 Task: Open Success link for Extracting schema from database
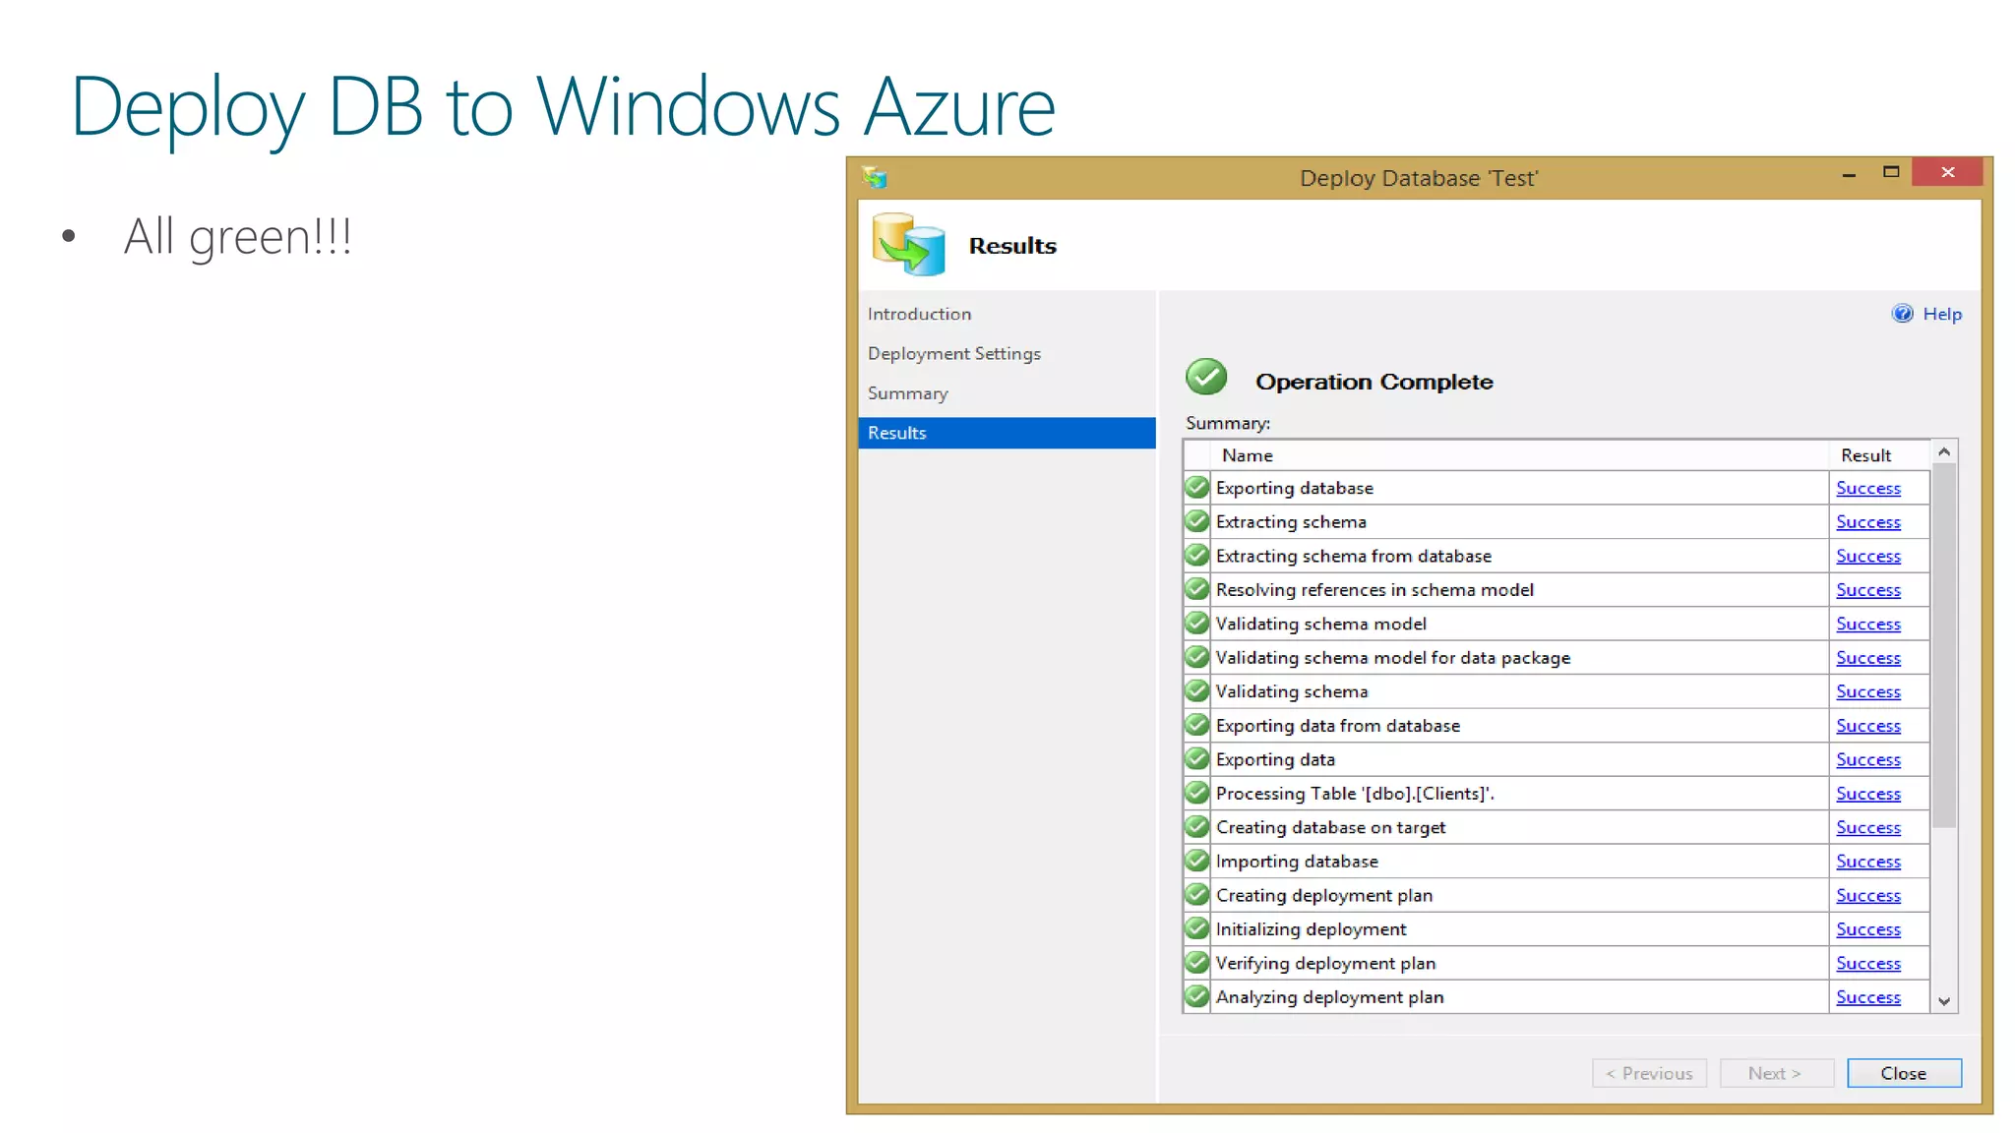[x=1867, y=556]
